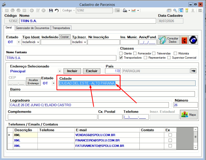Click the blue telephone handset icon
This screenshot has height=160, width=206.
click(193, 40)
